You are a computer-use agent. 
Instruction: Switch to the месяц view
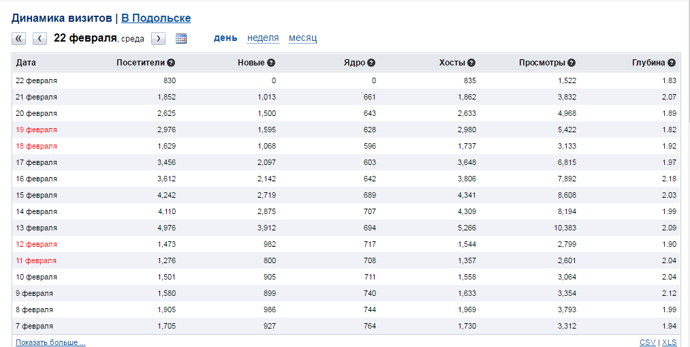pos(302,37)
